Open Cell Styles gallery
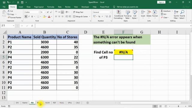Viewport: 192px width, 108px height. point(135,15)
